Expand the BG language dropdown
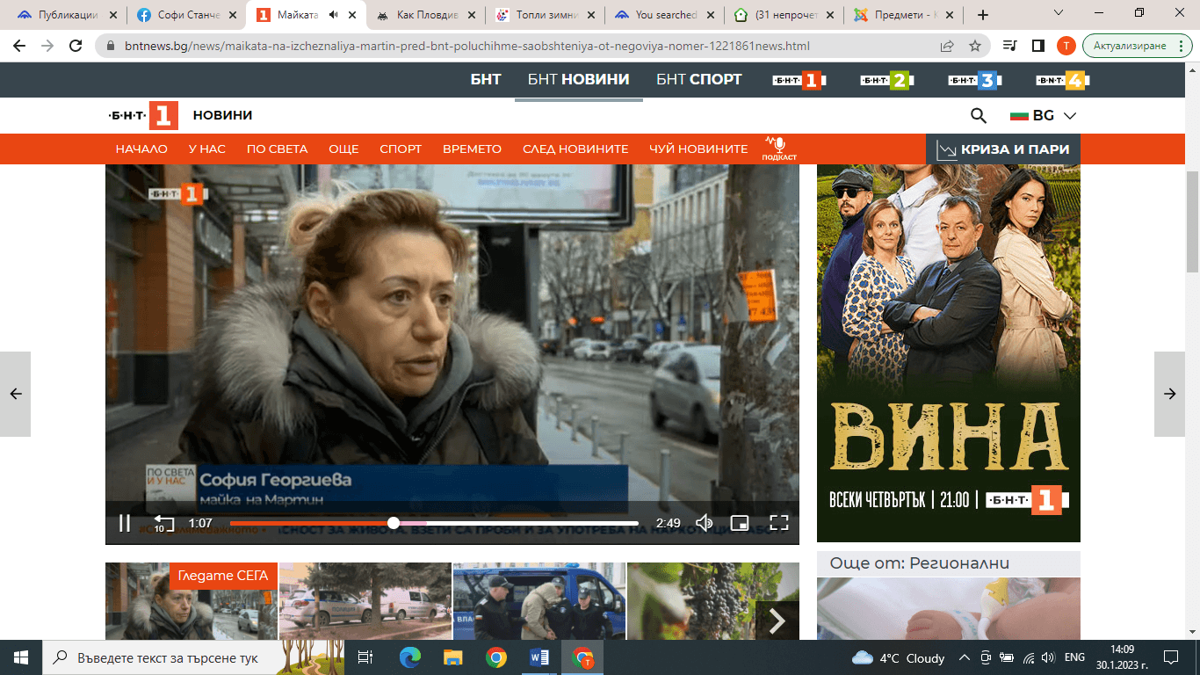This screenshot has width=1200, height=675. pyautogui.click(x=1043, y=115)
